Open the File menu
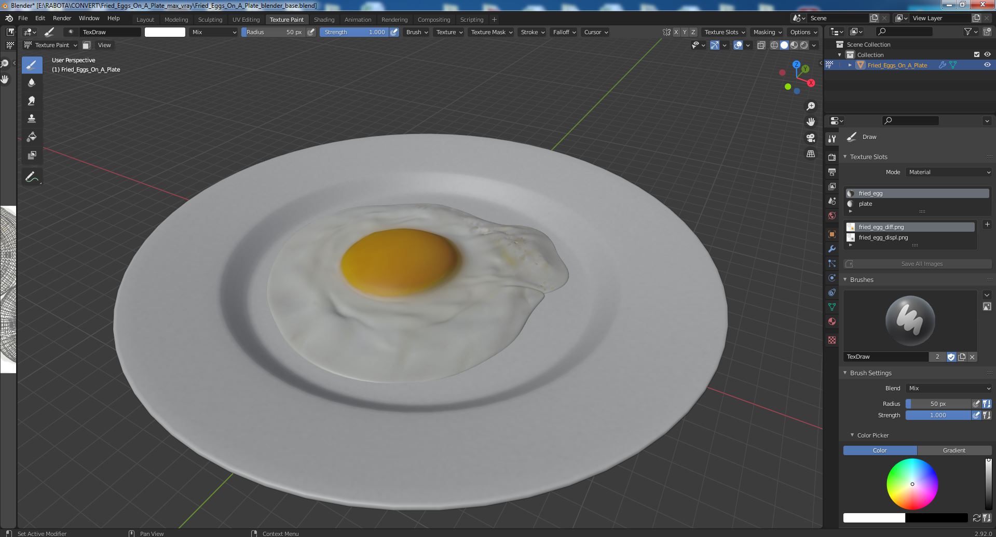 pos(23,18)
